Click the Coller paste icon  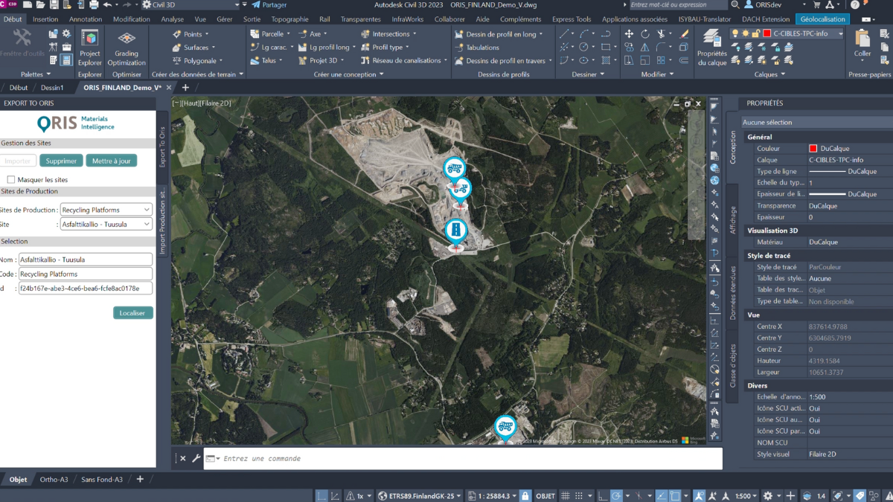click(x=862, y=42)
